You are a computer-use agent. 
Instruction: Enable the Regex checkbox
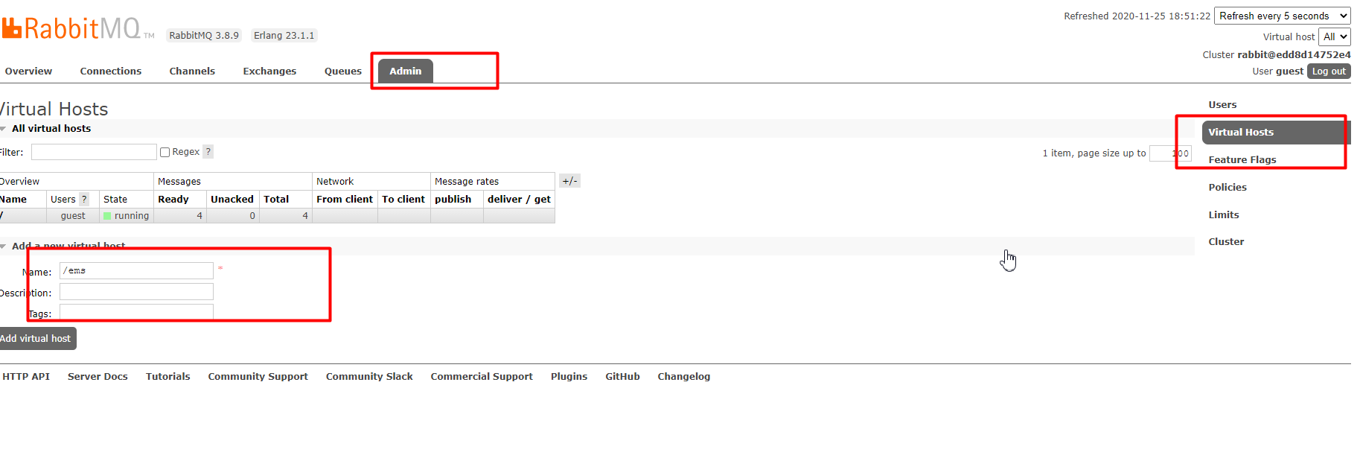coord(165,152)
